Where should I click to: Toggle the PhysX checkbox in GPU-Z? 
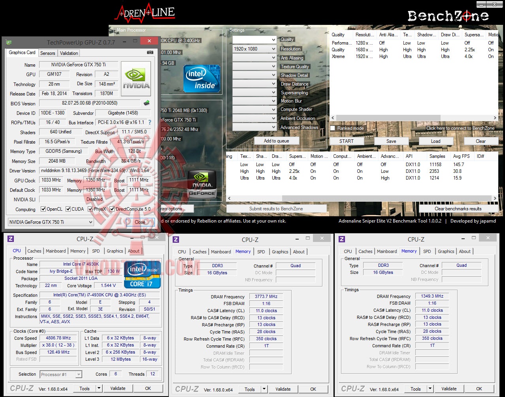[x=90, y=209]
